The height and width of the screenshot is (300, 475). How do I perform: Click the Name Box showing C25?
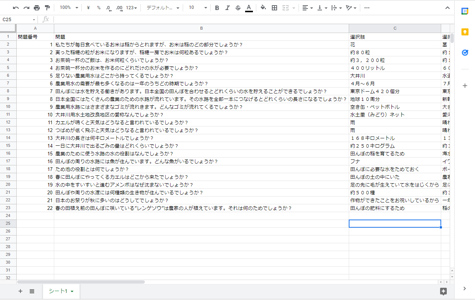17,19
